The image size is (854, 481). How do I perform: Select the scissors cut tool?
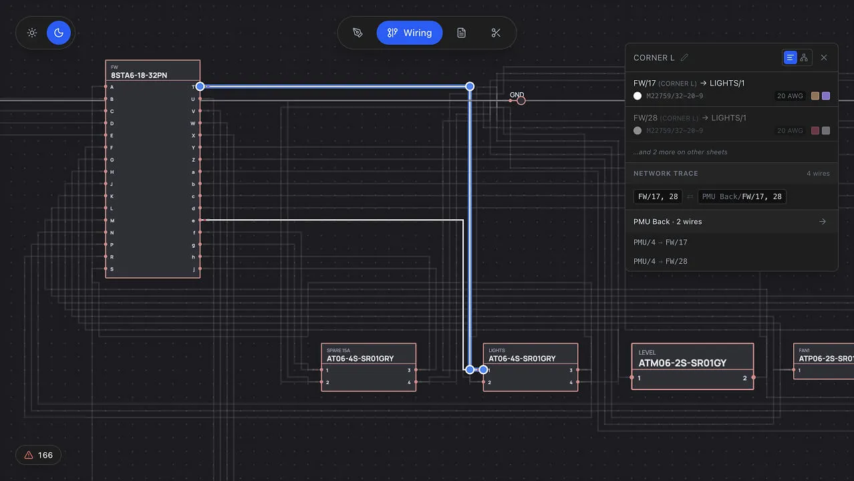496,33
